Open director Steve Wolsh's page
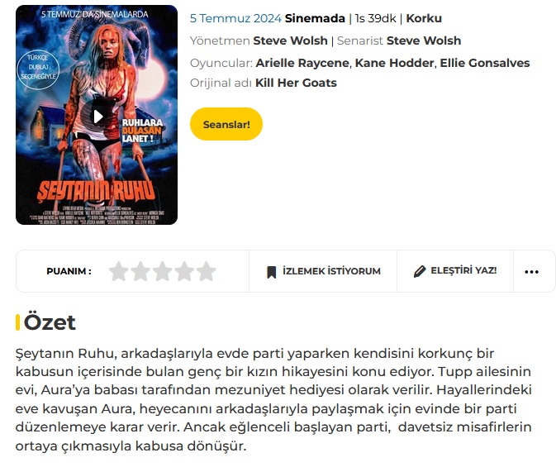The height and width of the screenshot is (467, 556). [290, 41]
